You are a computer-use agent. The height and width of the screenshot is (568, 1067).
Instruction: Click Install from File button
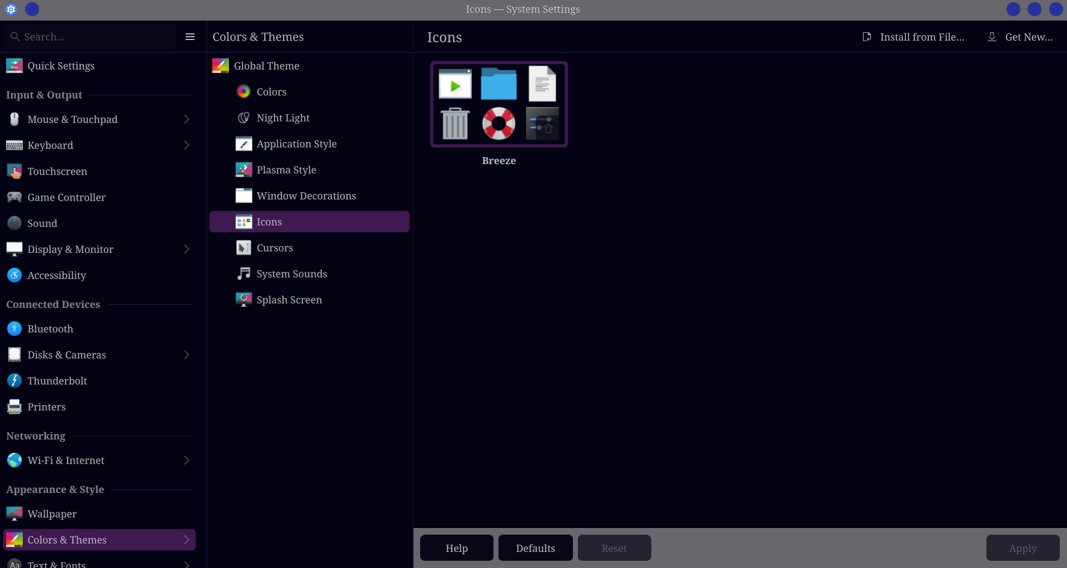(x=913, y=37)
